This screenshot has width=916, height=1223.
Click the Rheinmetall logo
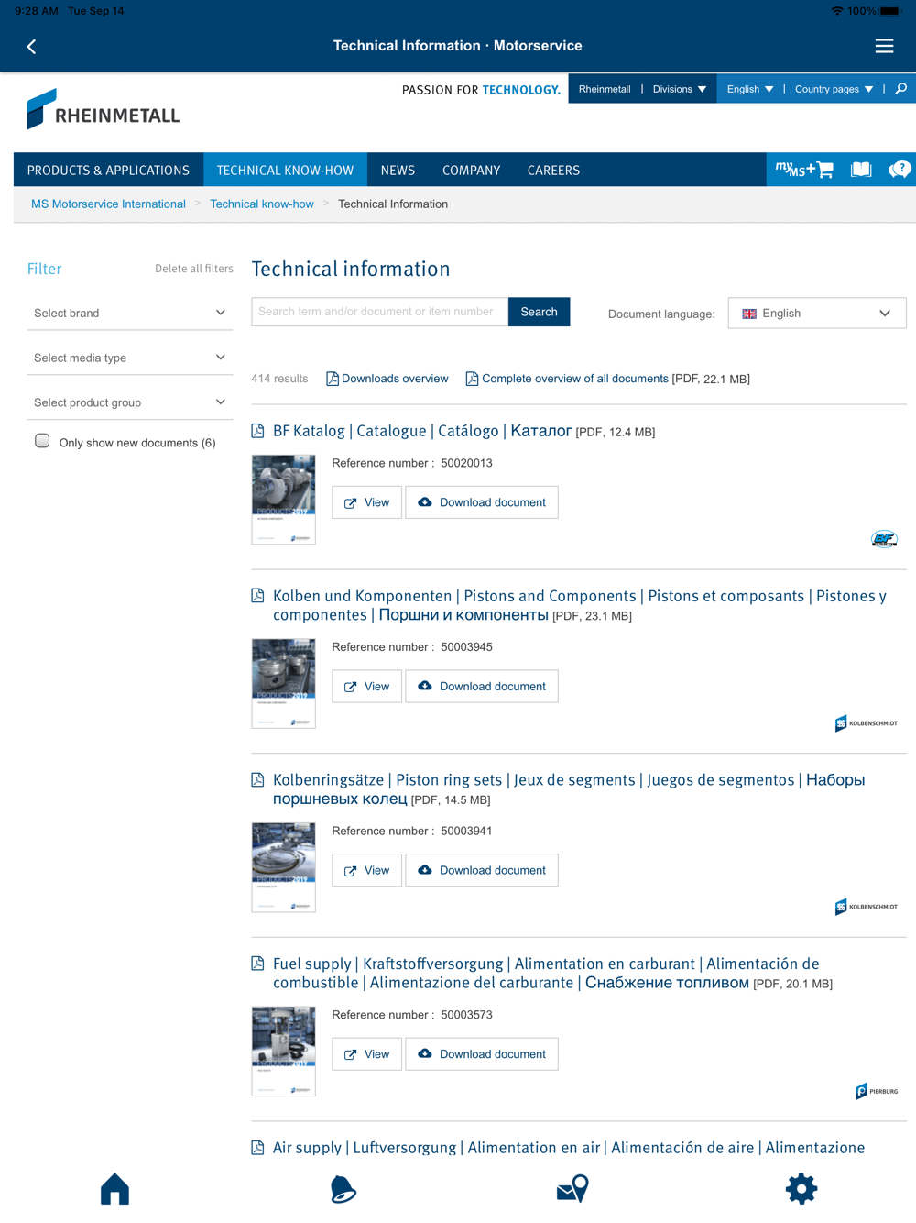point(104,110)
